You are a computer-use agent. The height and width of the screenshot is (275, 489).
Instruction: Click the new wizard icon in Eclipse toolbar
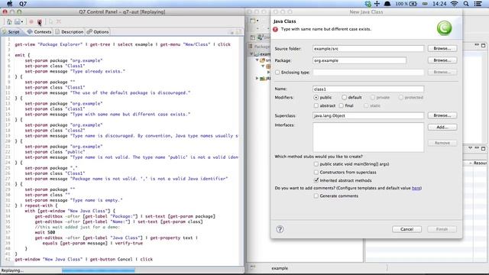coord(253,21)
